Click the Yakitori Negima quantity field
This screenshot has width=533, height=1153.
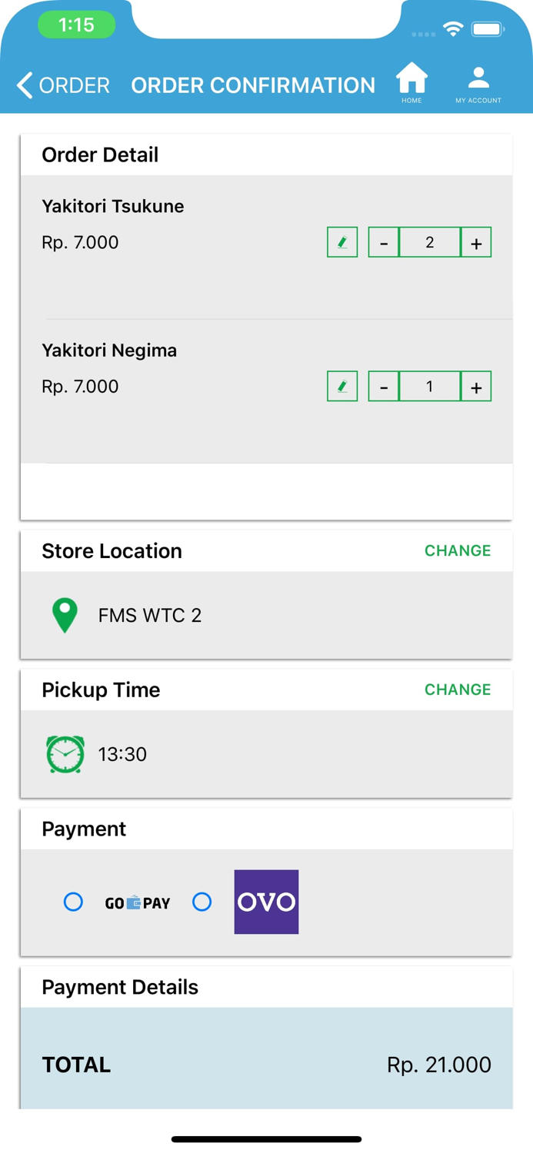(428, 386)
